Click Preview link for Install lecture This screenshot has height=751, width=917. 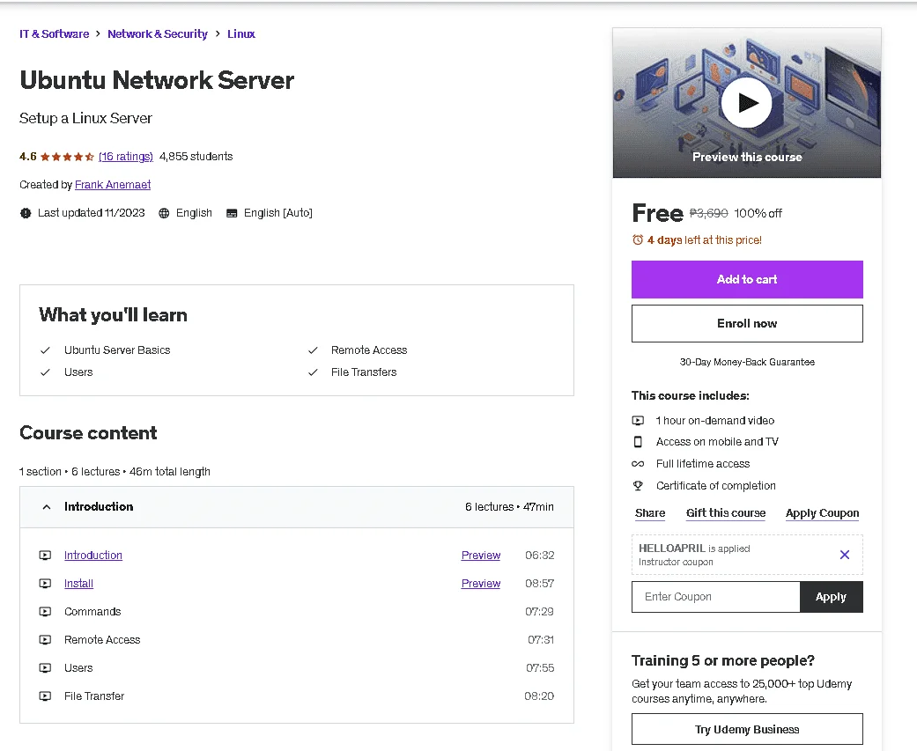pyautogui.click(x=481, y=583)
